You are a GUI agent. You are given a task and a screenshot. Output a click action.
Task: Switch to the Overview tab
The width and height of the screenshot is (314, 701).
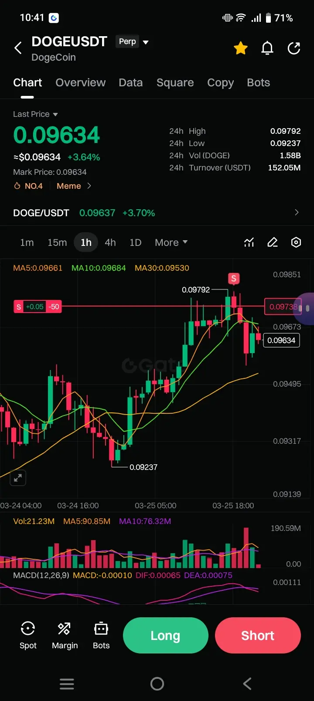(81, 83)
